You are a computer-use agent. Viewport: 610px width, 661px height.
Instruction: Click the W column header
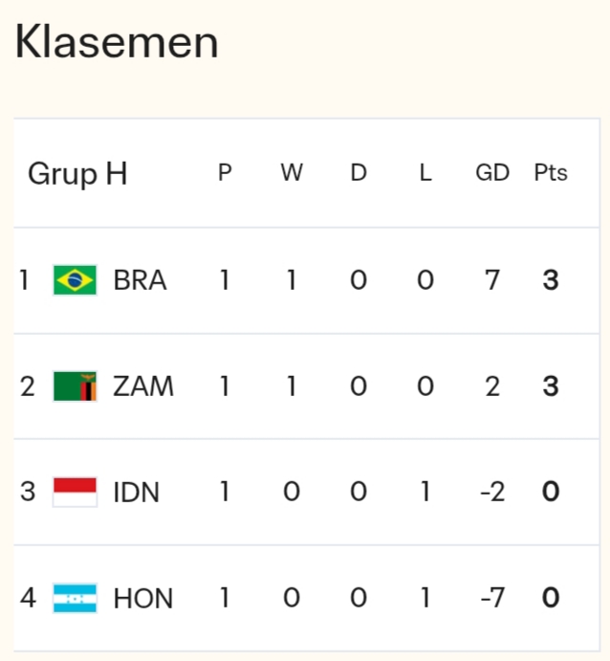click(x=292, y=173)
